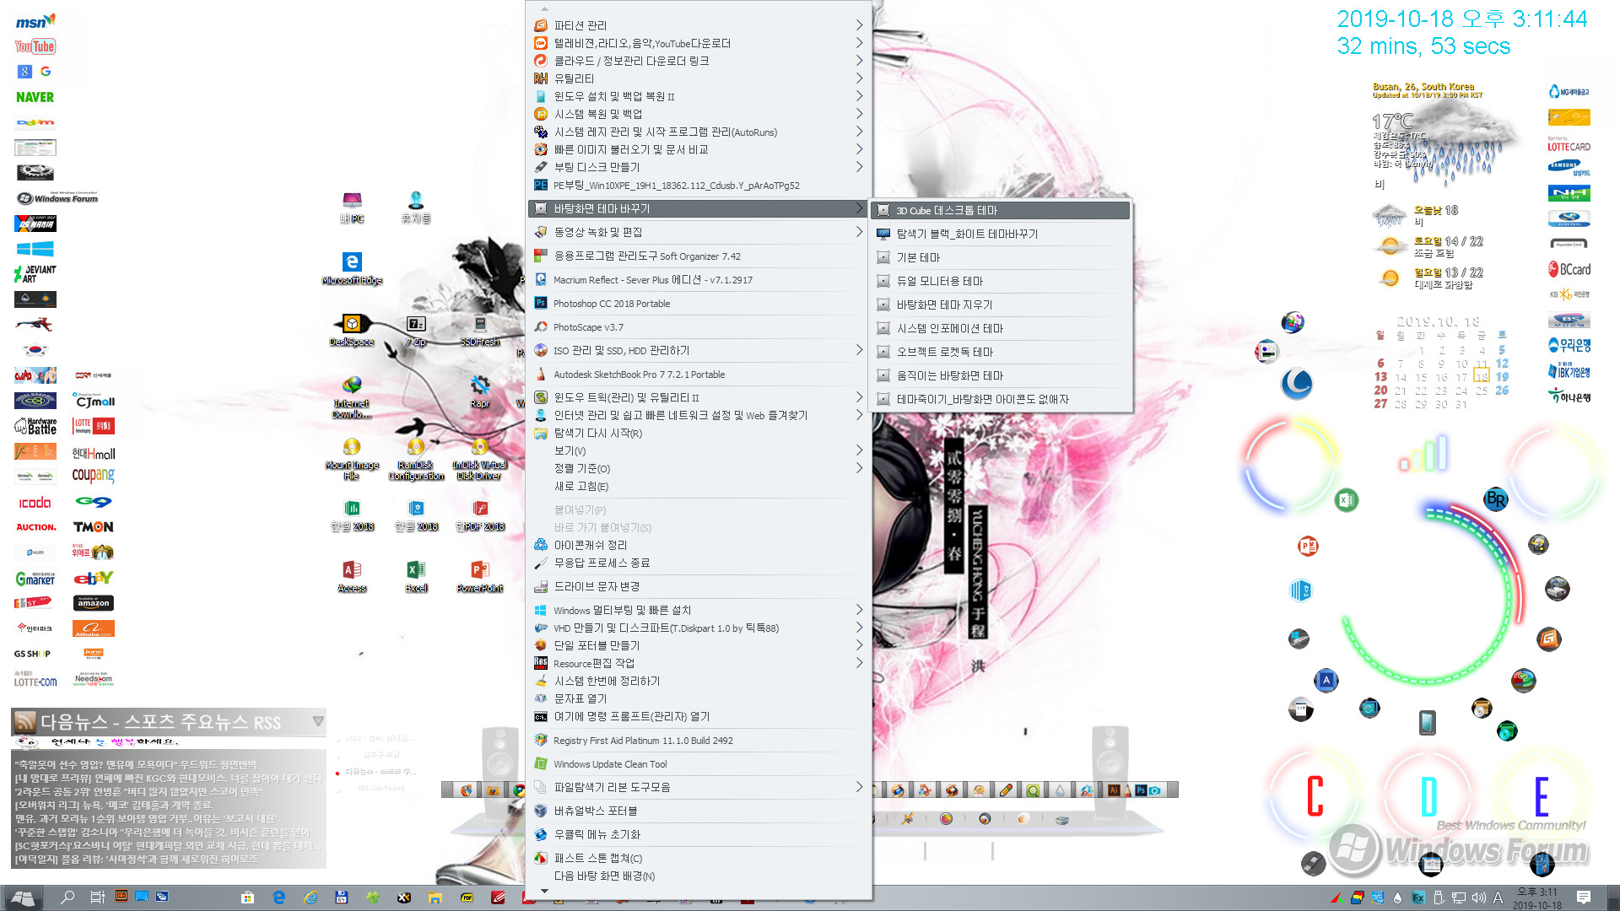
Task: Open the YouTube sidebar shortcut
Action: coord(35,46)
